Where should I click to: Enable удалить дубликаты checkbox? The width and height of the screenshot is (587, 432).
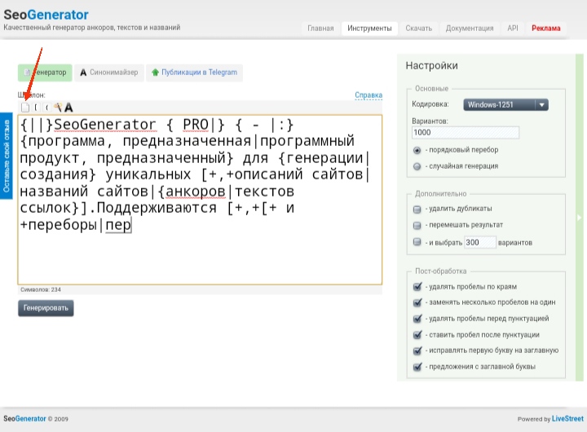417,209
